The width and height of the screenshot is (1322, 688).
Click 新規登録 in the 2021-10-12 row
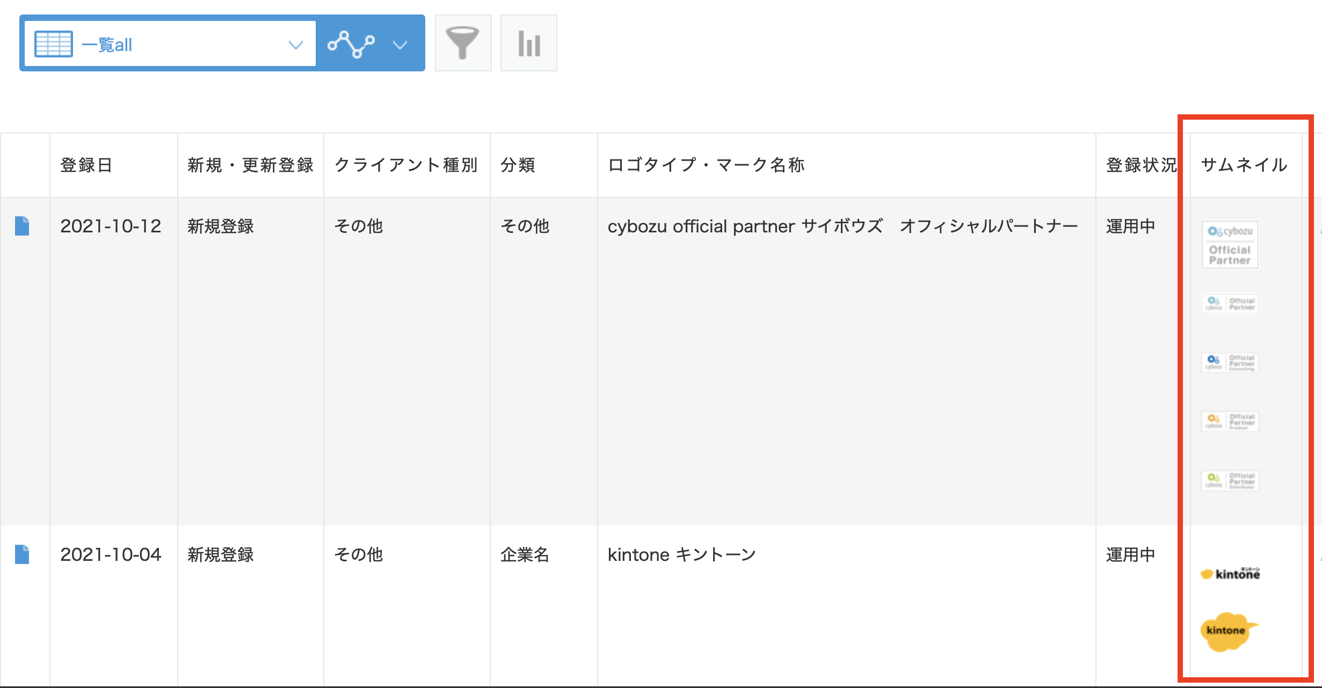[221, 226]
